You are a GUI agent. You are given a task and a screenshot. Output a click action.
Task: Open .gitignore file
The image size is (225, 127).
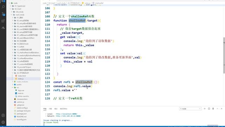tap(20, 105)
